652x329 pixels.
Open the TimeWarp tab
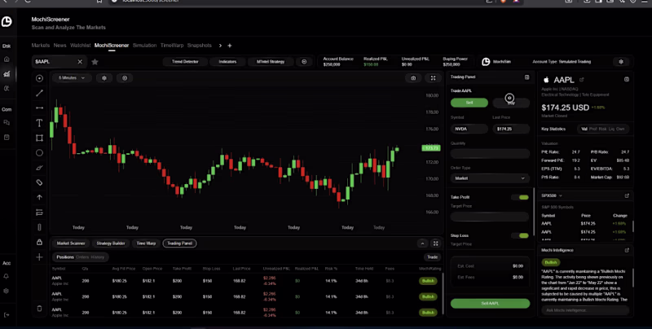point(172,46)
